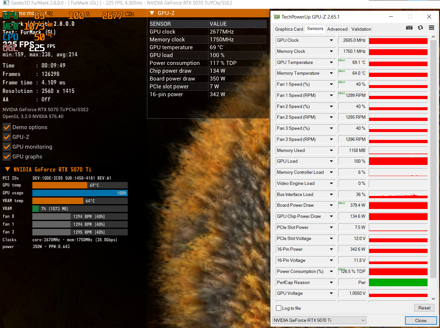Uncheck the GPU-Z overlay checkbox in FurMark
Screen dimensions: 440x328
[7, 137]
